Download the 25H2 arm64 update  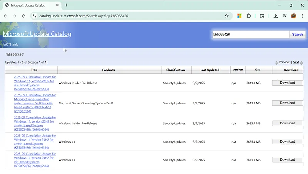(287, 123)
